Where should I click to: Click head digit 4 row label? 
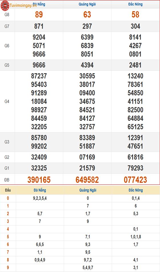click(8, 229)
